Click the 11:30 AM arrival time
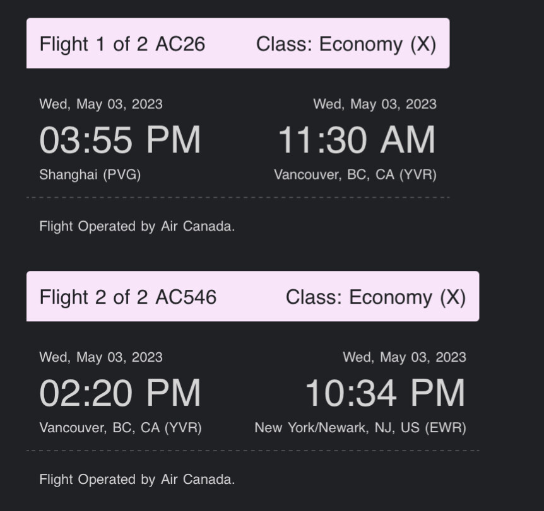The height and width of the screenshot is (511, 544). pos(357,140)
